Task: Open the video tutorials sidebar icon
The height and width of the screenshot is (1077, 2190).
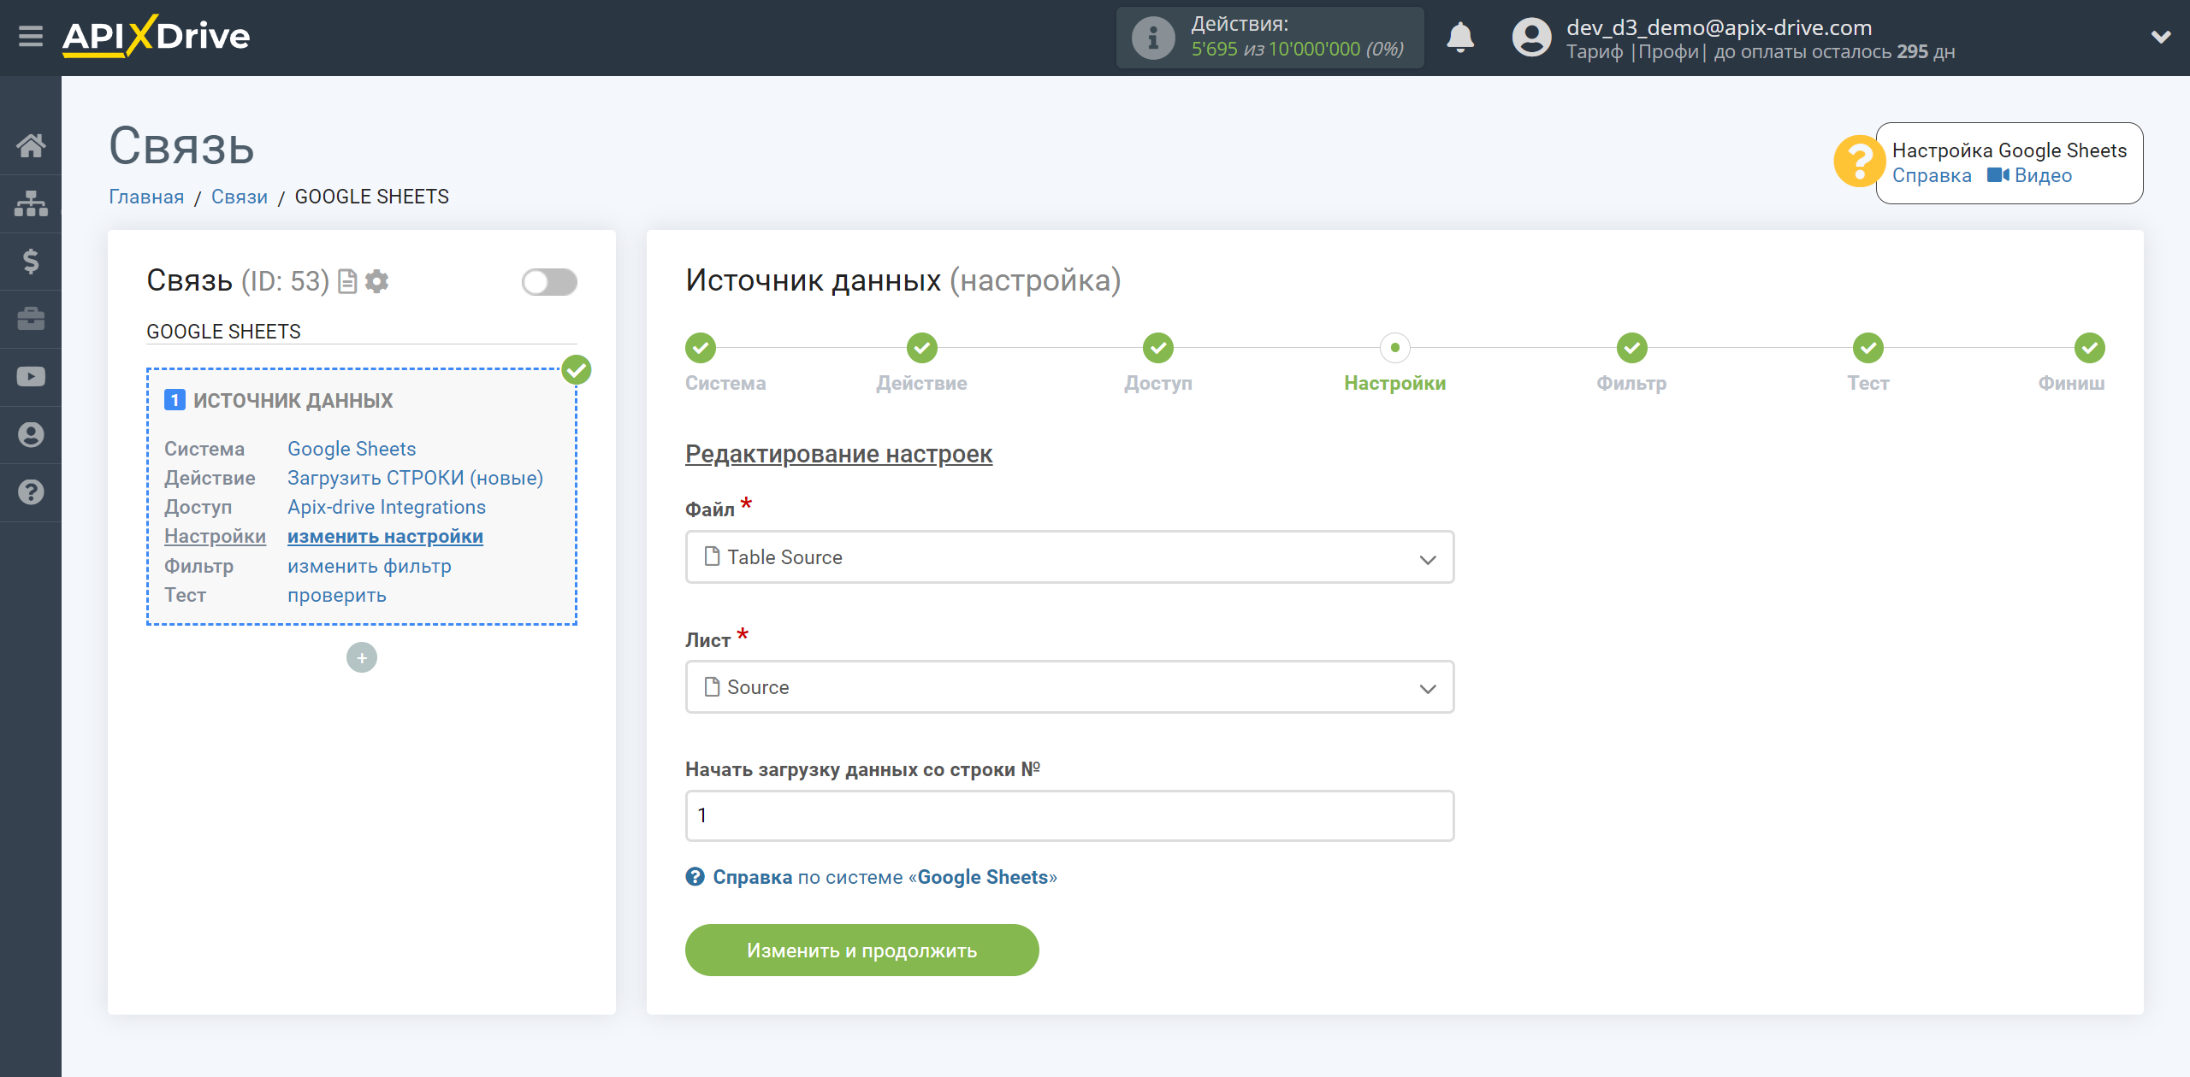Action: click(31, 377)
